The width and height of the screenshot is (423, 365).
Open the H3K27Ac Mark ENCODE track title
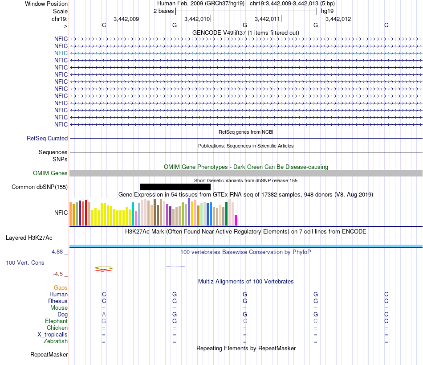point(246,231)
